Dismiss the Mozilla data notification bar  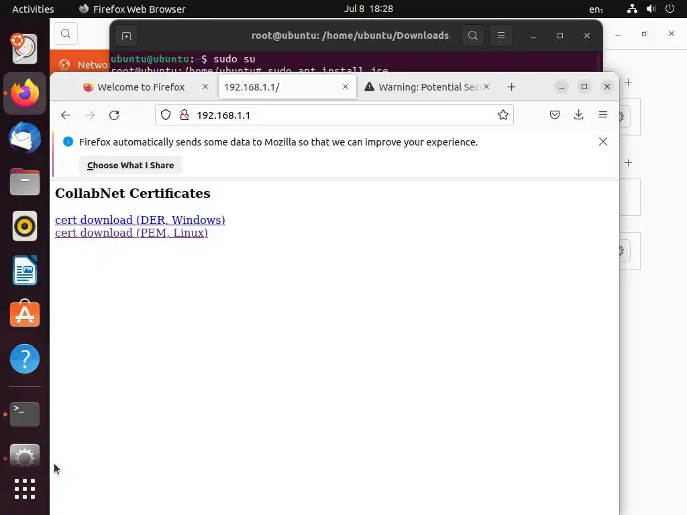pos(603,141)
